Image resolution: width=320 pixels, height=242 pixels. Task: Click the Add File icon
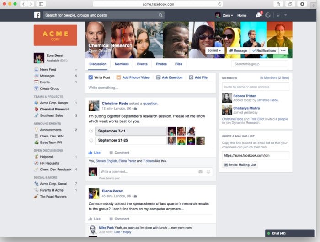[x=191, y=77]
